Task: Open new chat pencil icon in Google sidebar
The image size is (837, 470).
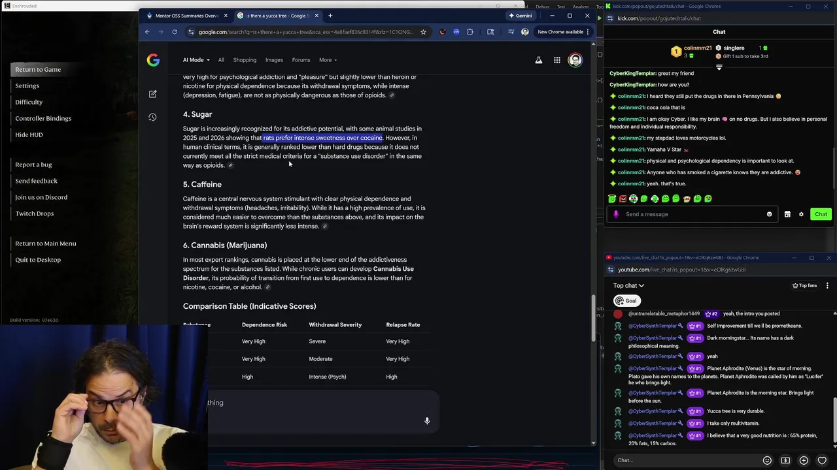Action: [152, 94]
